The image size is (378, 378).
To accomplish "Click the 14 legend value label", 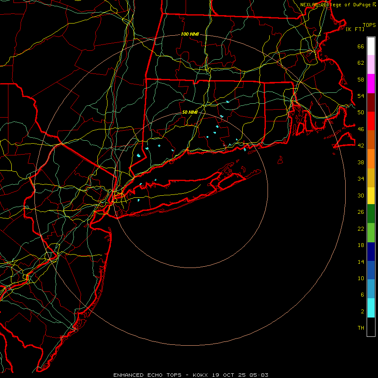I will [x=361, y=262].
